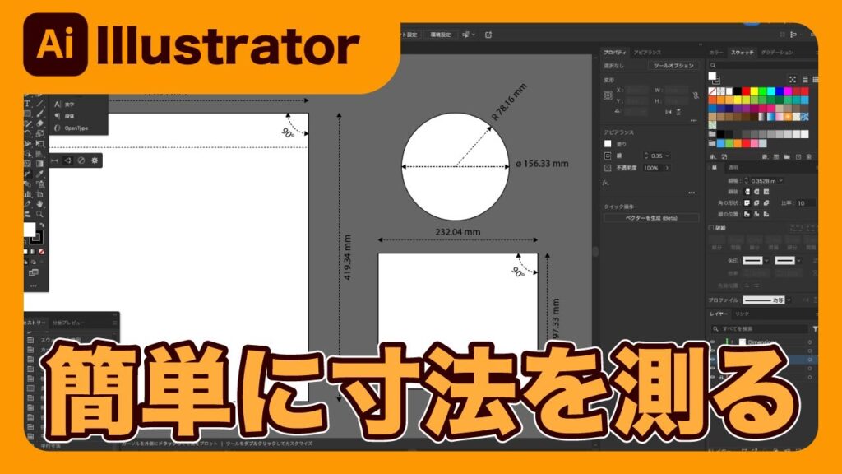Set paint to None in the toolbar

[x=41, y=252]
